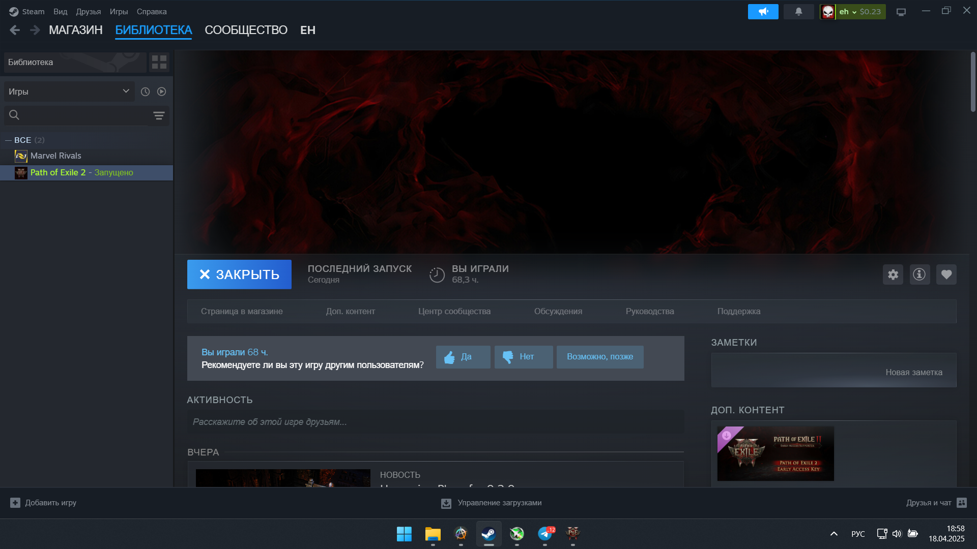Click the skull profile avatar
Screen dimensions: 977x549
click(x=828, y=12)
